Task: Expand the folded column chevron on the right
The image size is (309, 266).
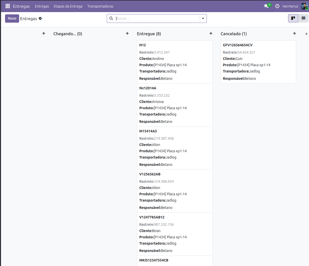Action: (x=306, y=34)
